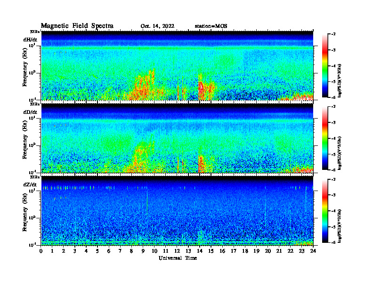
Task: Click hour "3" tick label on time axis
Action: (75, 251)
